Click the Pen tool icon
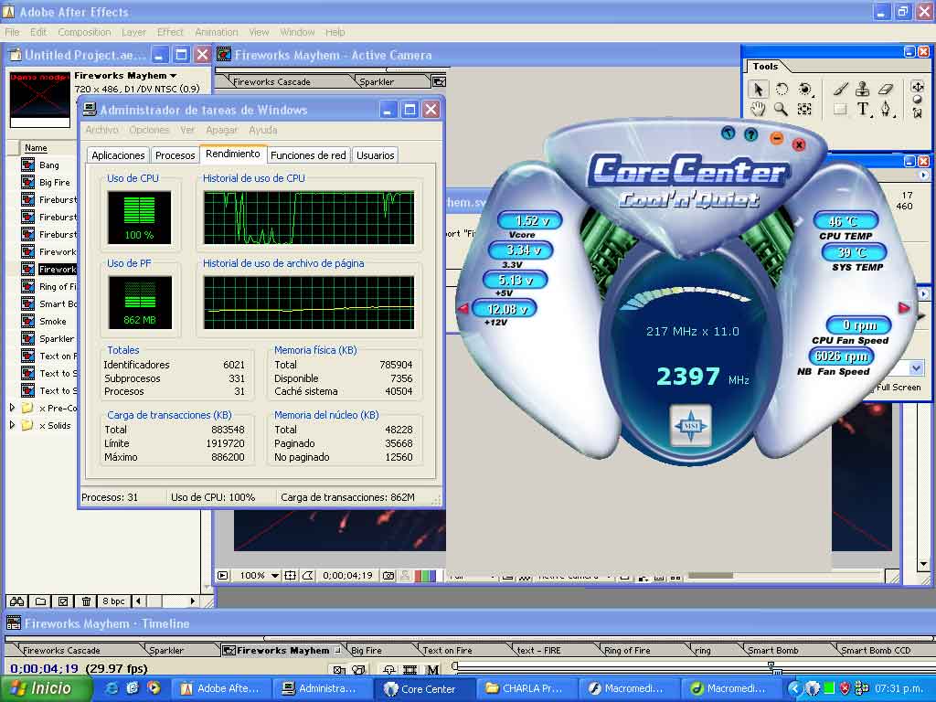 [885, 109]
